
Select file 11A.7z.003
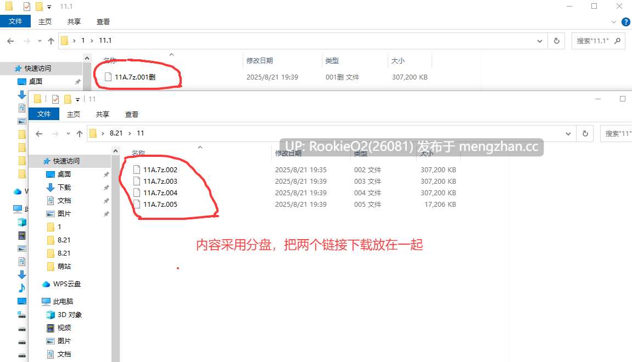[160, 181]
